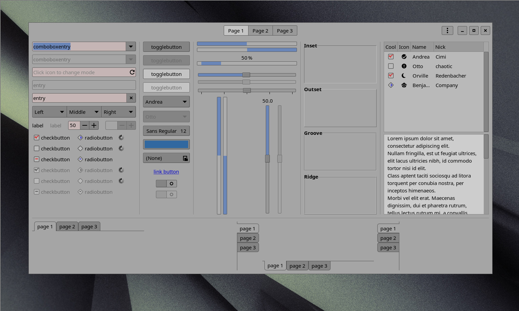Click the first togglebutton
This screenshot has height=311, width=519.
click(x=166, y=47)
